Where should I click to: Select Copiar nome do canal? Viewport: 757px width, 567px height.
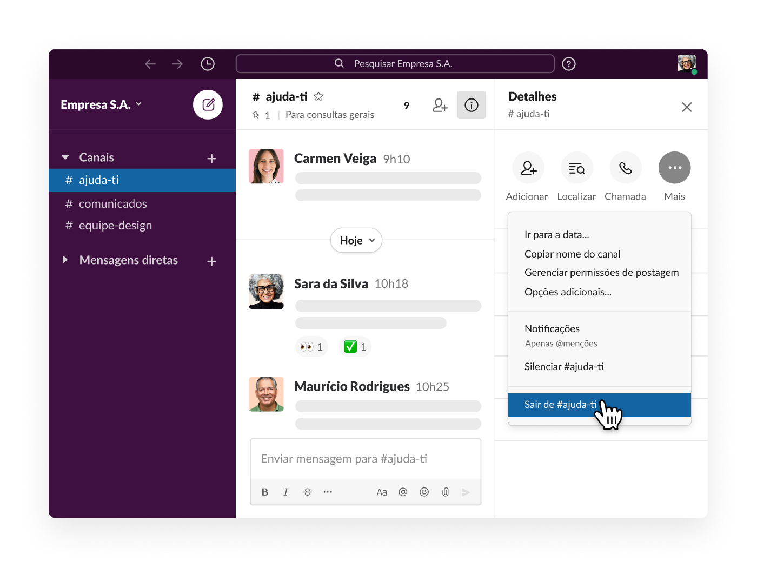[x=572, y=254]
